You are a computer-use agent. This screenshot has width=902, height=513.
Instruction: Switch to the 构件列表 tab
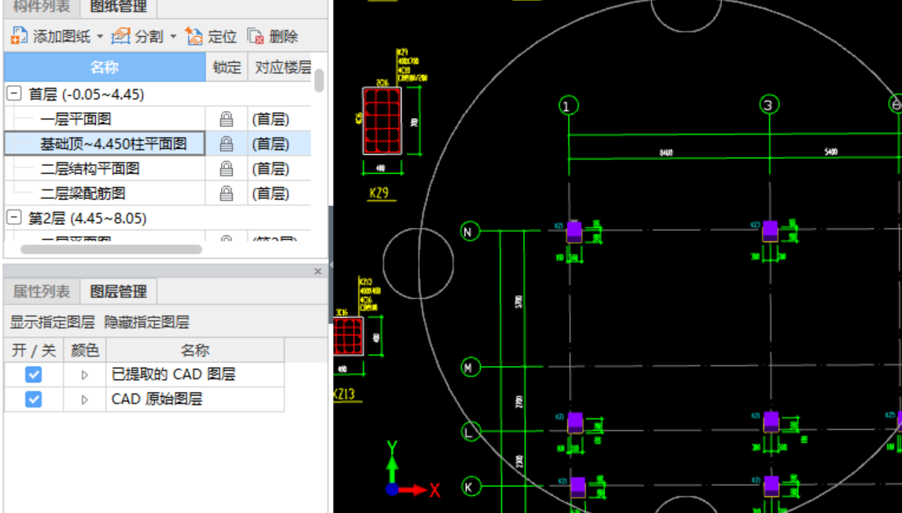[41, 7]
